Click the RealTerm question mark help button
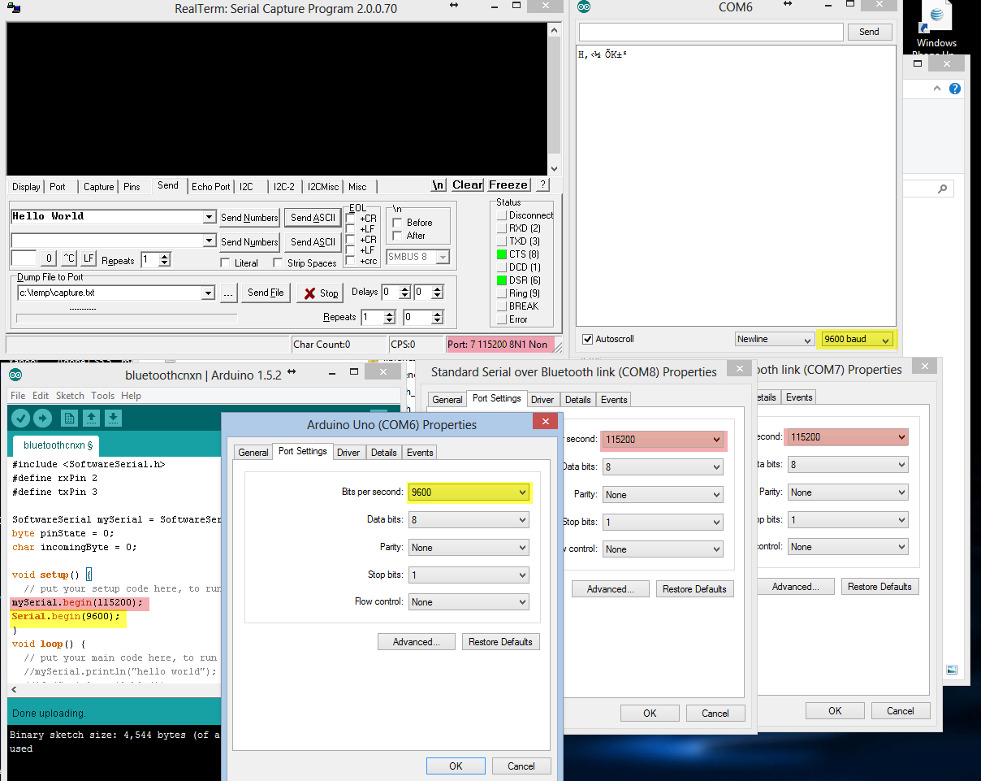Screen dimensions: 981x781 (x=542, y=185)
